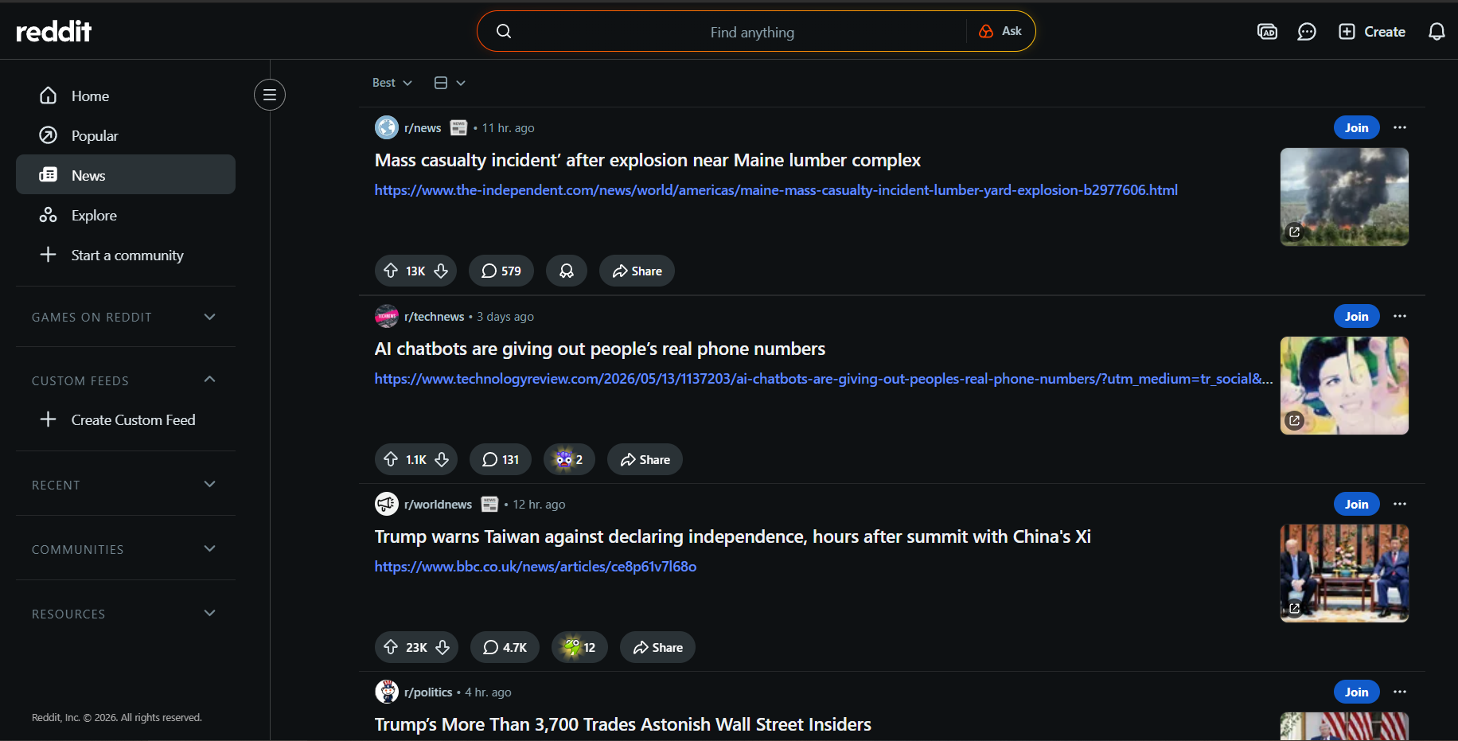Screen dimensions: 1458x741
Task: Open the notifications bell
Action: pyautogui.click(x=1437, y=31)
